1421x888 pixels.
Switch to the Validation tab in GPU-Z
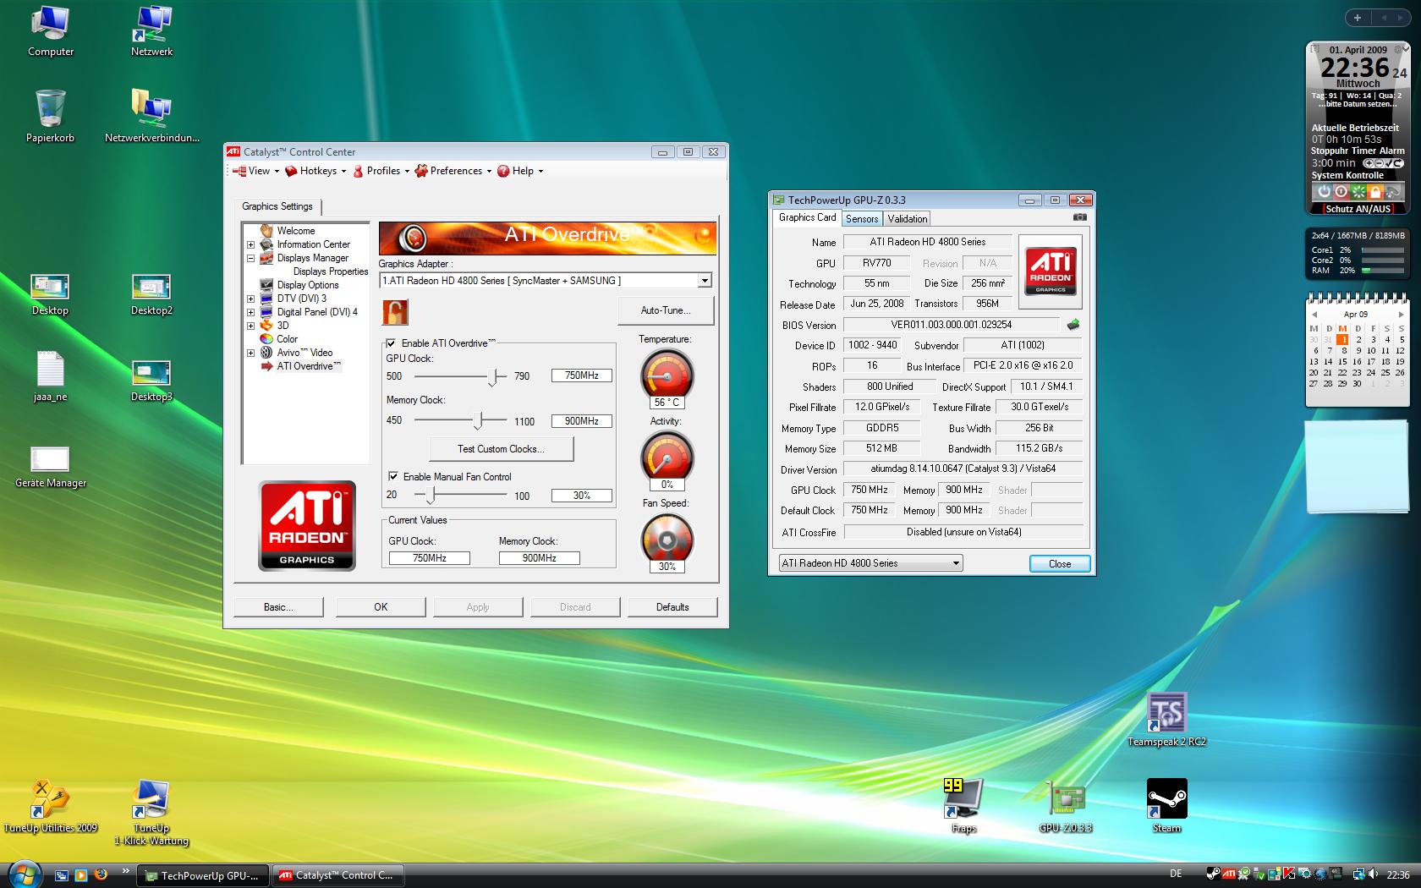908,219
